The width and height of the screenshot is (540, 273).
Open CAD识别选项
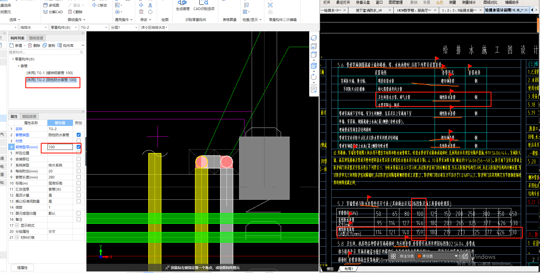pos(204,6)
